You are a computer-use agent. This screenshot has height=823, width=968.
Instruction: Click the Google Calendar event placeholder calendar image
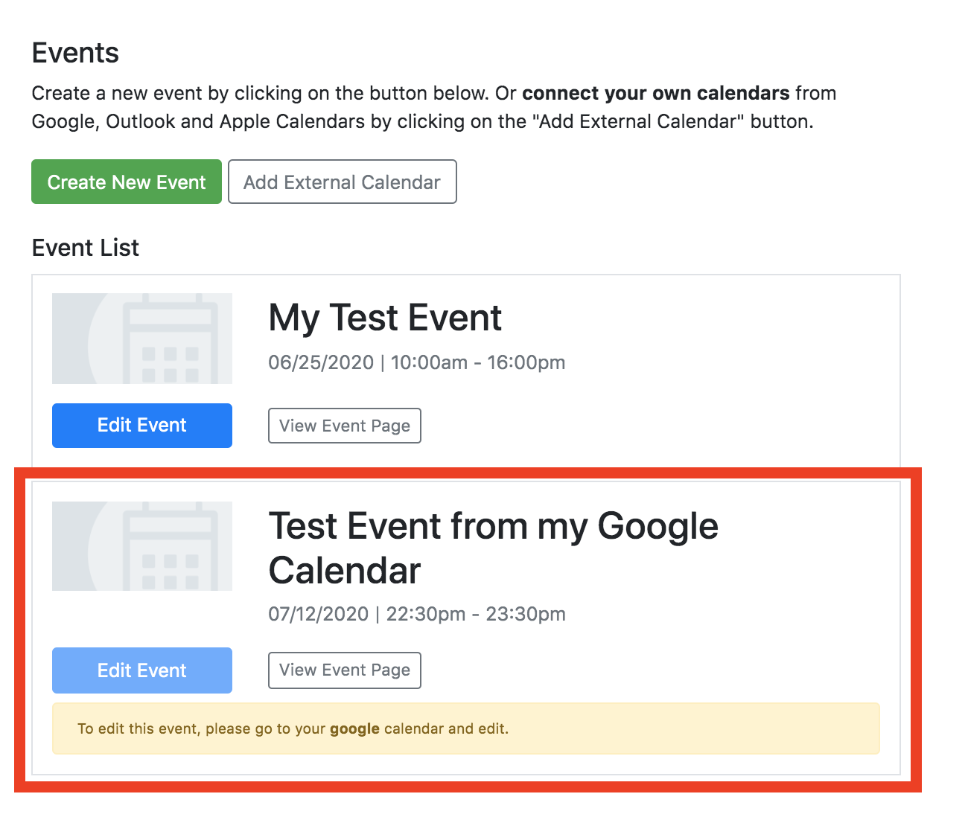coord(142,546)
